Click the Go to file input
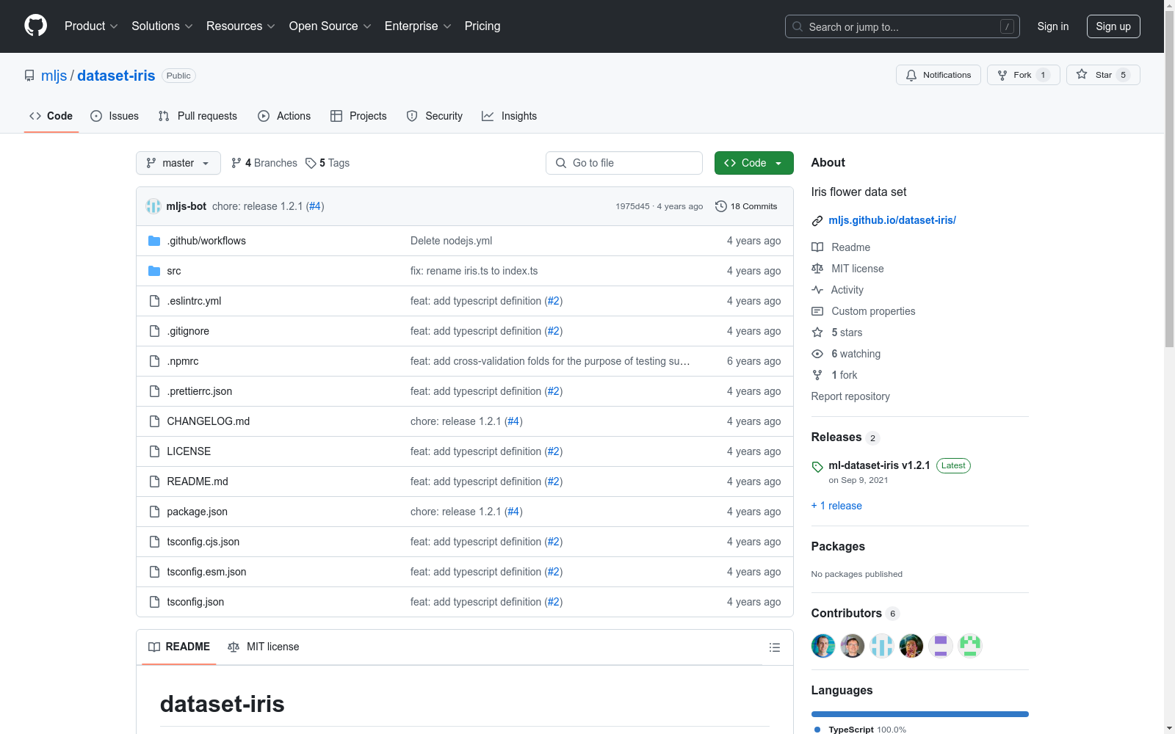The image size is (1175, 734). pos(624,163)
